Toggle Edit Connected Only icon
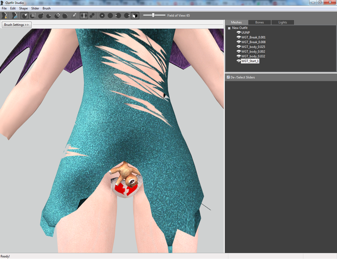This screenshot has width=337, height=259. (x=92, y=15)
